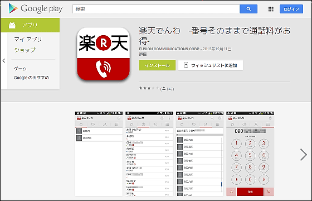Collapse the sidebar with the left chevron
Image resolution: width=312 pixels, height=201 pixels.
coord(4,61)
